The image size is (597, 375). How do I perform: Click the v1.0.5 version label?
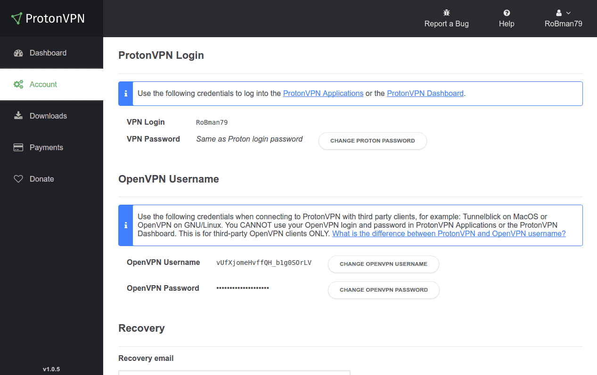pyautogui.click(x=51, y=369)
